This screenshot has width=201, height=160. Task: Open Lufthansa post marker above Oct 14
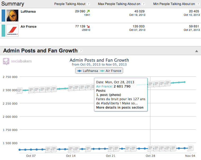[71, 149]
